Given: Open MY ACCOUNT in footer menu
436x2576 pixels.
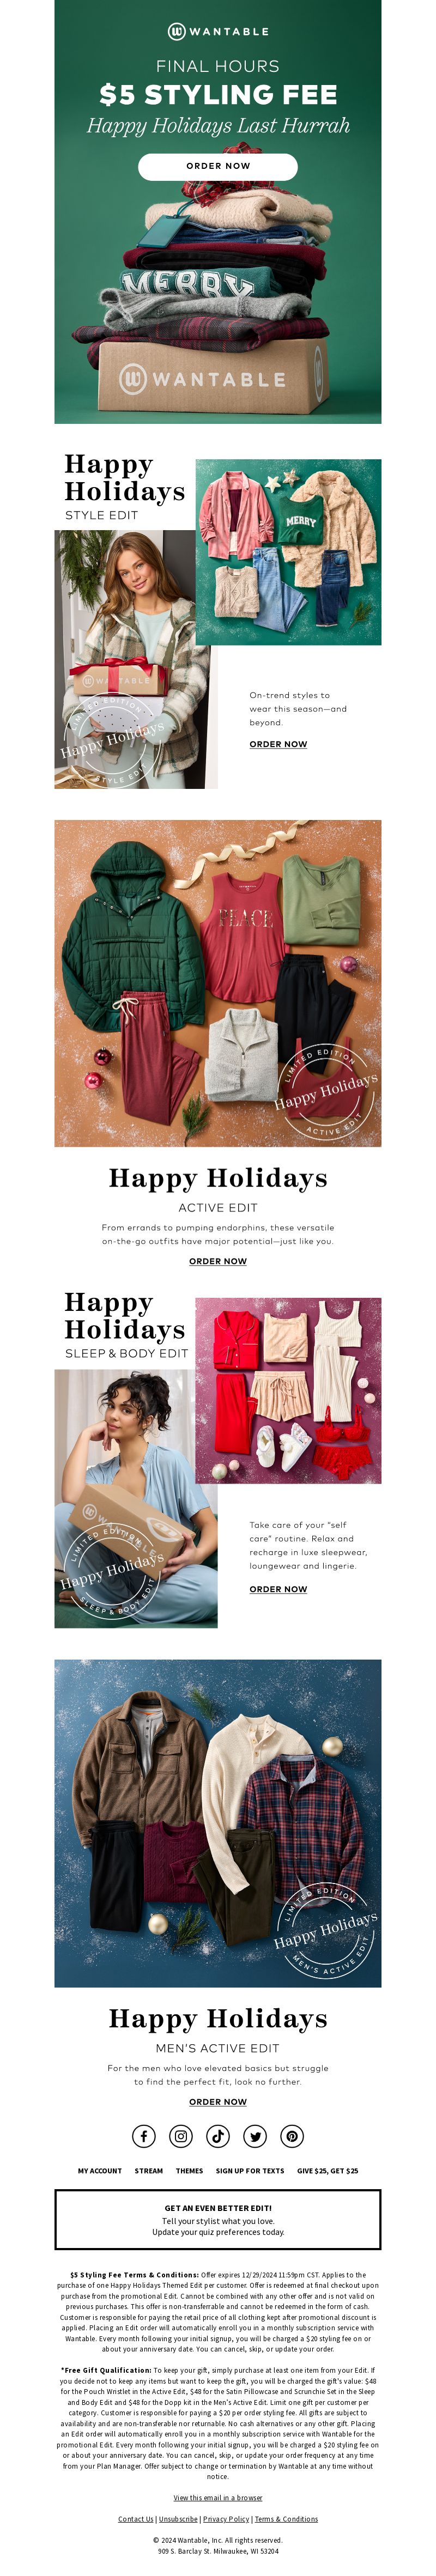Looking at the screenshot, I should click(100, 2171).
